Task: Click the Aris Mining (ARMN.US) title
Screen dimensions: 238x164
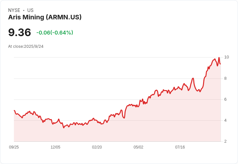Action: (45, 17)
